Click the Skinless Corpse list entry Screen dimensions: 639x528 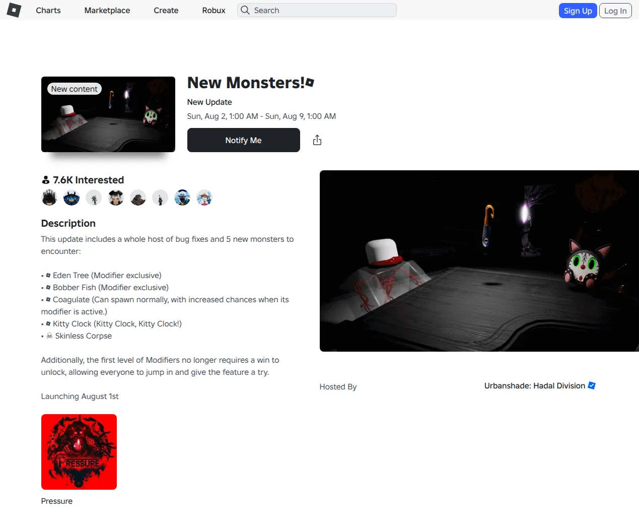coord(77,336)
